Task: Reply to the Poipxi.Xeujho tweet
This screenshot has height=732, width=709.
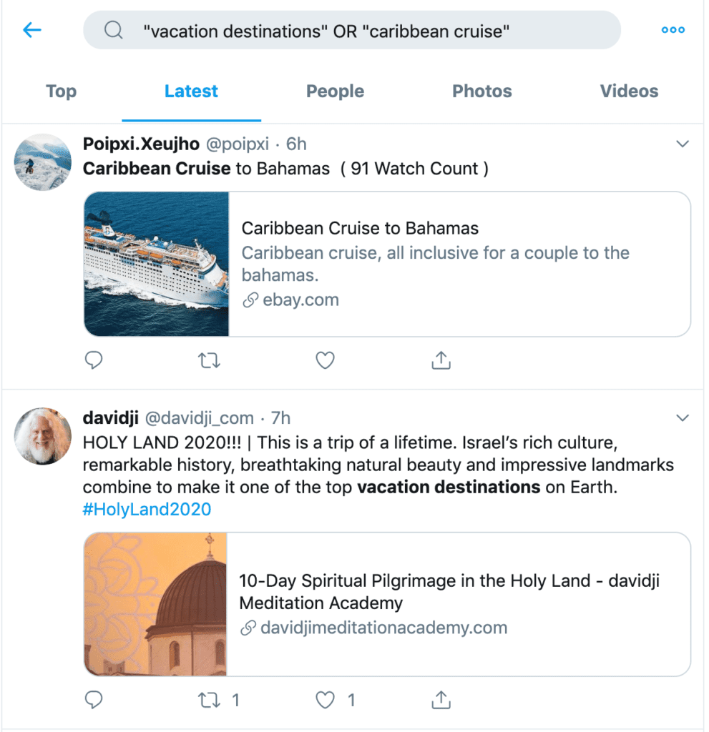Action: tap(94, 360)
